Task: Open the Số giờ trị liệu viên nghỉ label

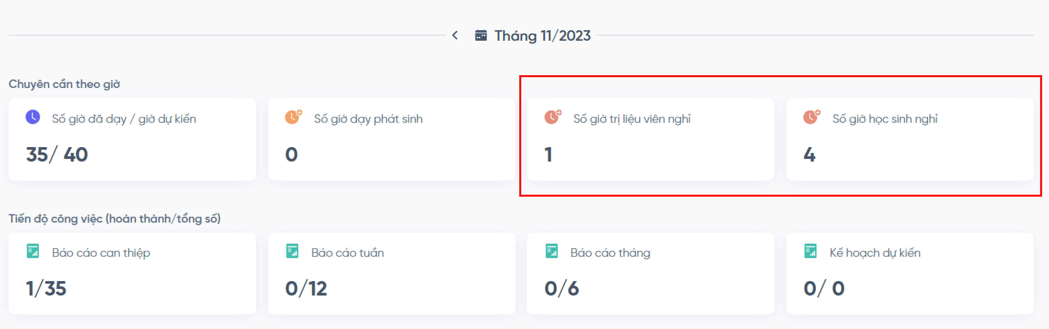Action: click(632, 119)
